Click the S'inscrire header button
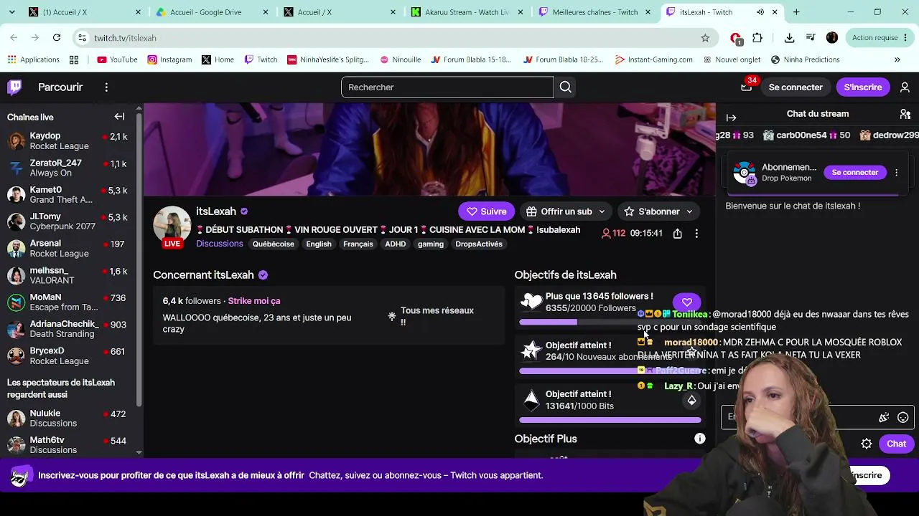This screenshot has height=516, width=919. pyautogui.click(x=863, y=87)
